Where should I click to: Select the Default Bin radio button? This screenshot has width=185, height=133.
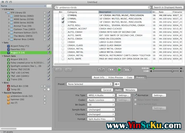tap(48, 86)
